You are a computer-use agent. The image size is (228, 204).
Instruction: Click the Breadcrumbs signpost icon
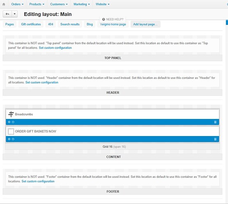pos(11,114)
